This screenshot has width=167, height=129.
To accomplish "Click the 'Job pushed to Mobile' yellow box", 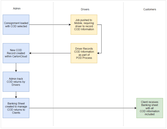I will coord(84,24).
